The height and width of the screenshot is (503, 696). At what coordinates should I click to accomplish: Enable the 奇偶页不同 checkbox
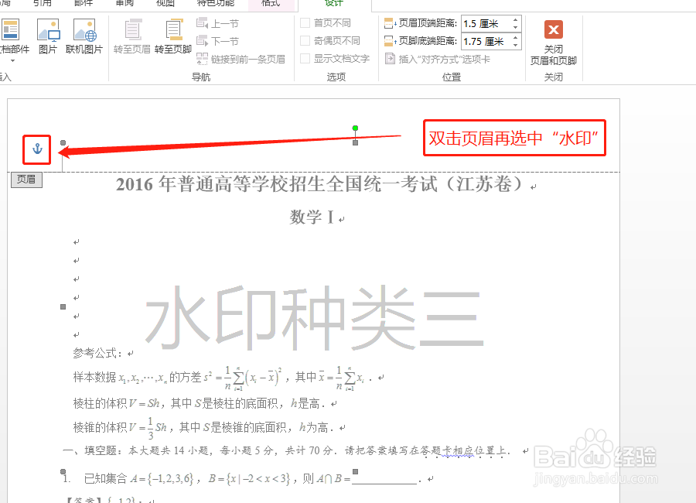304,41
